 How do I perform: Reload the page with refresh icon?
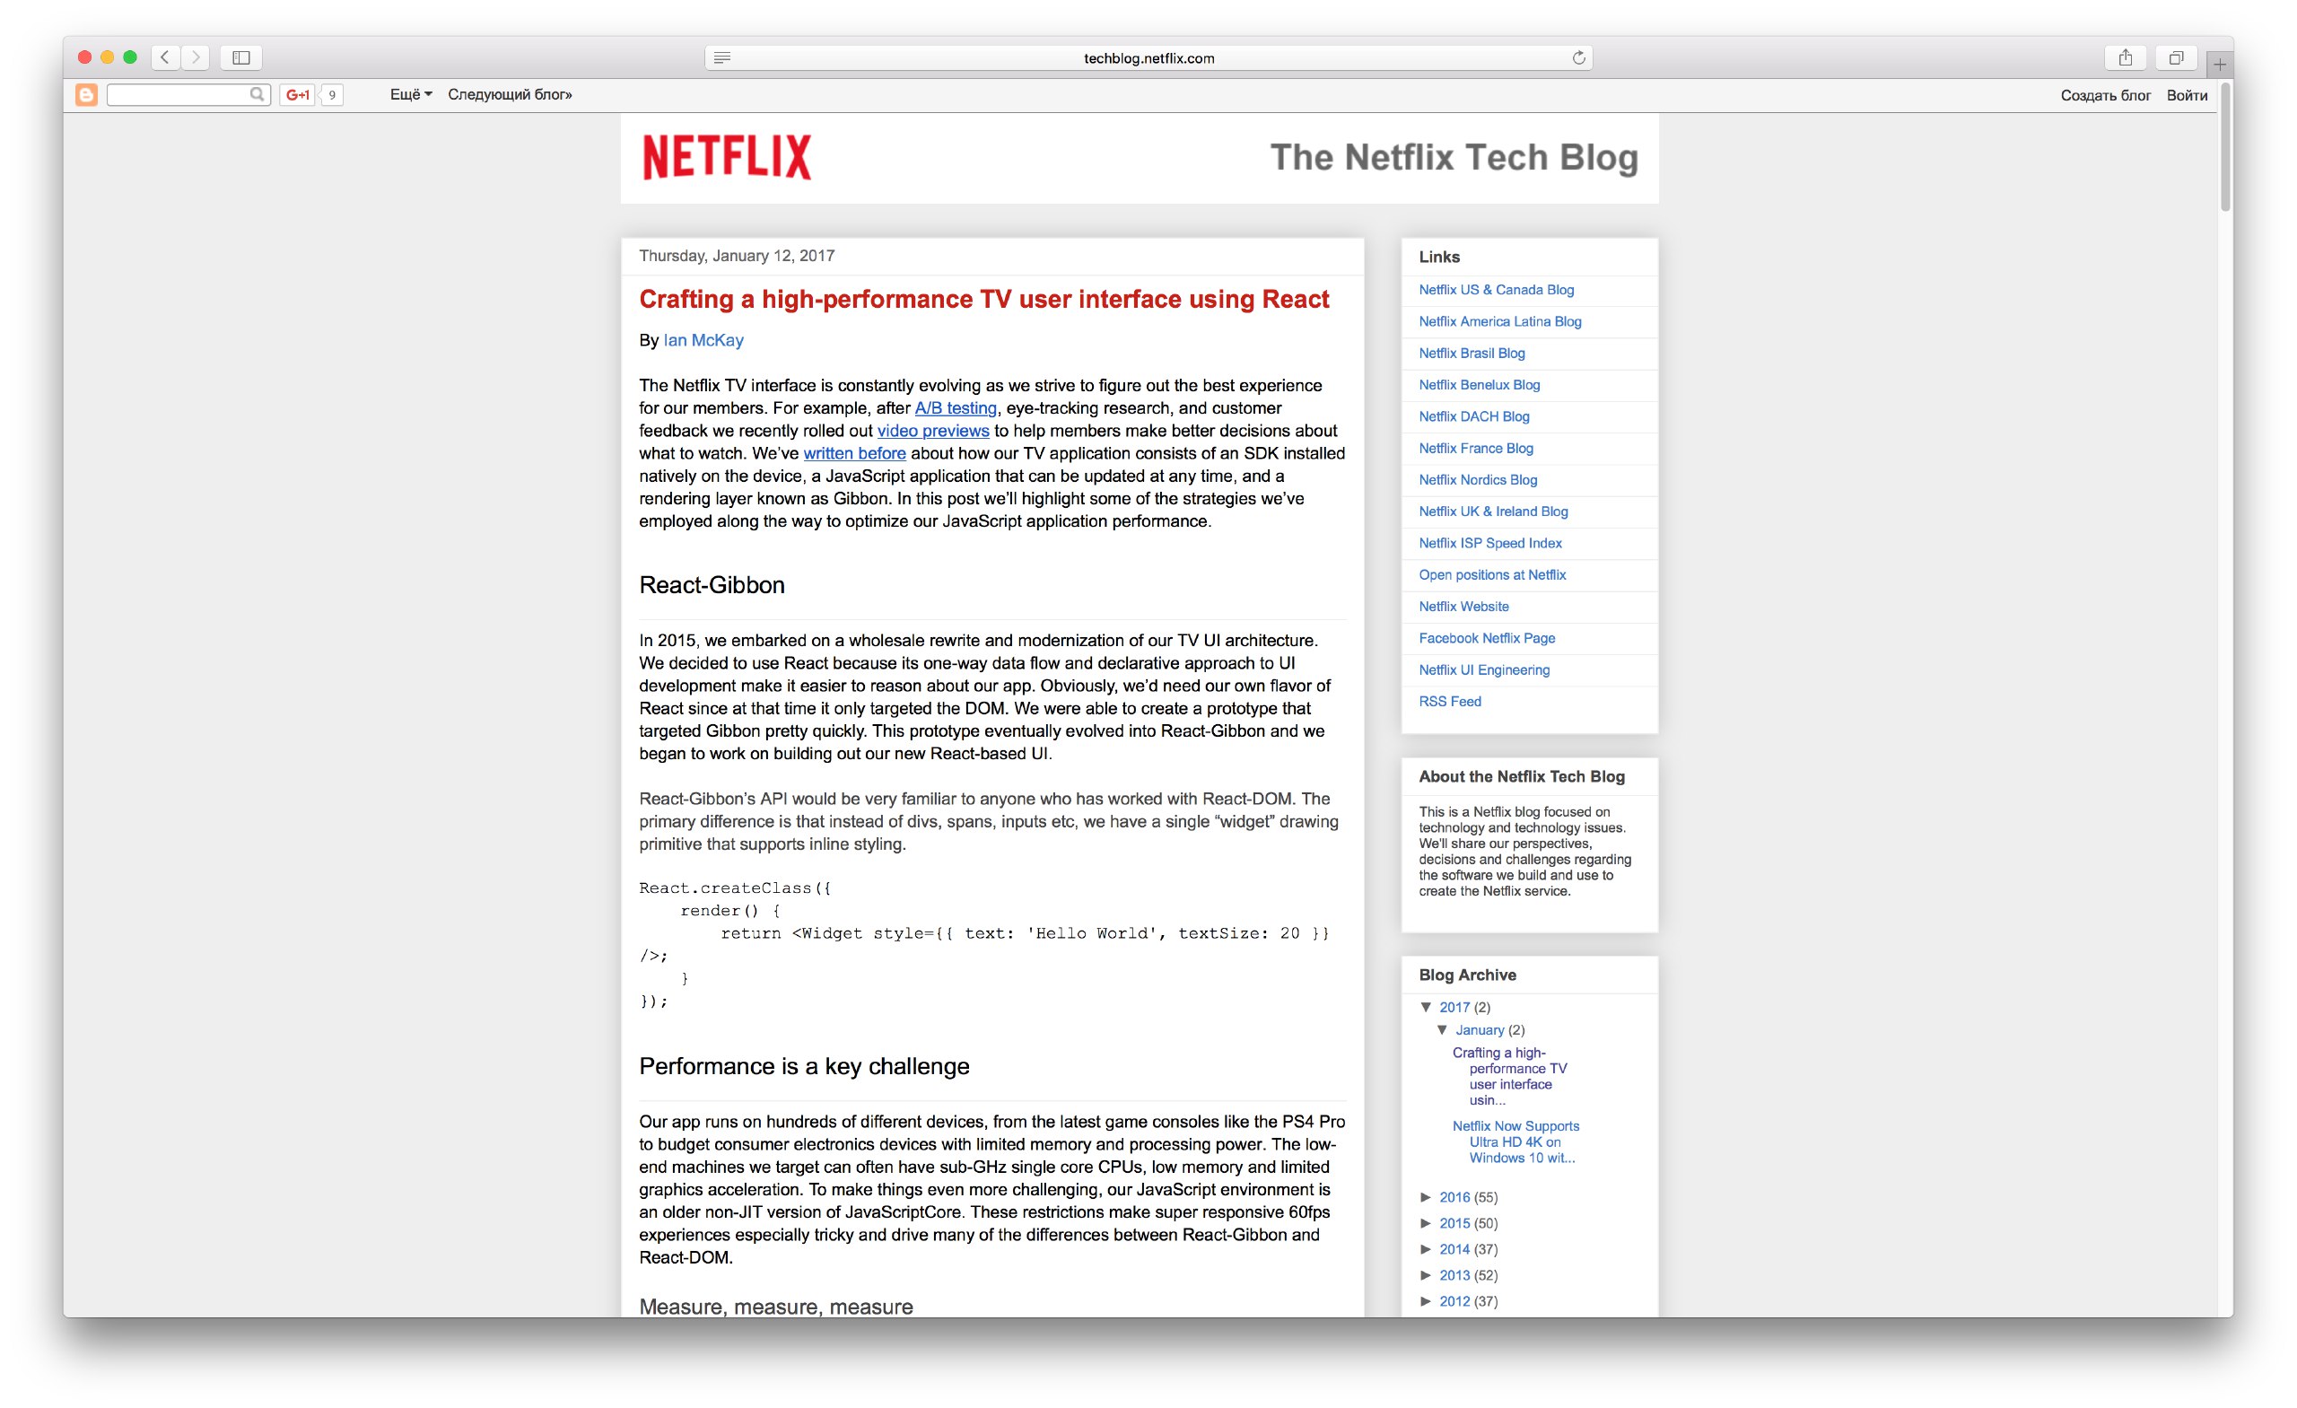pos(1578,57)
